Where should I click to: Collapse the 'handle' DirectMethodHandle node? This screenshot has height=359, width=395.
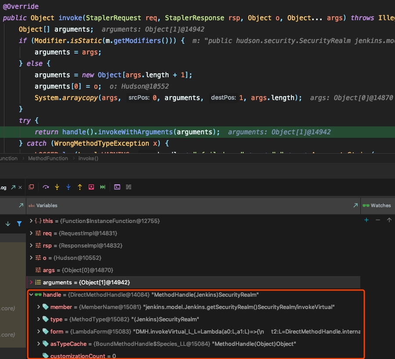31,295
